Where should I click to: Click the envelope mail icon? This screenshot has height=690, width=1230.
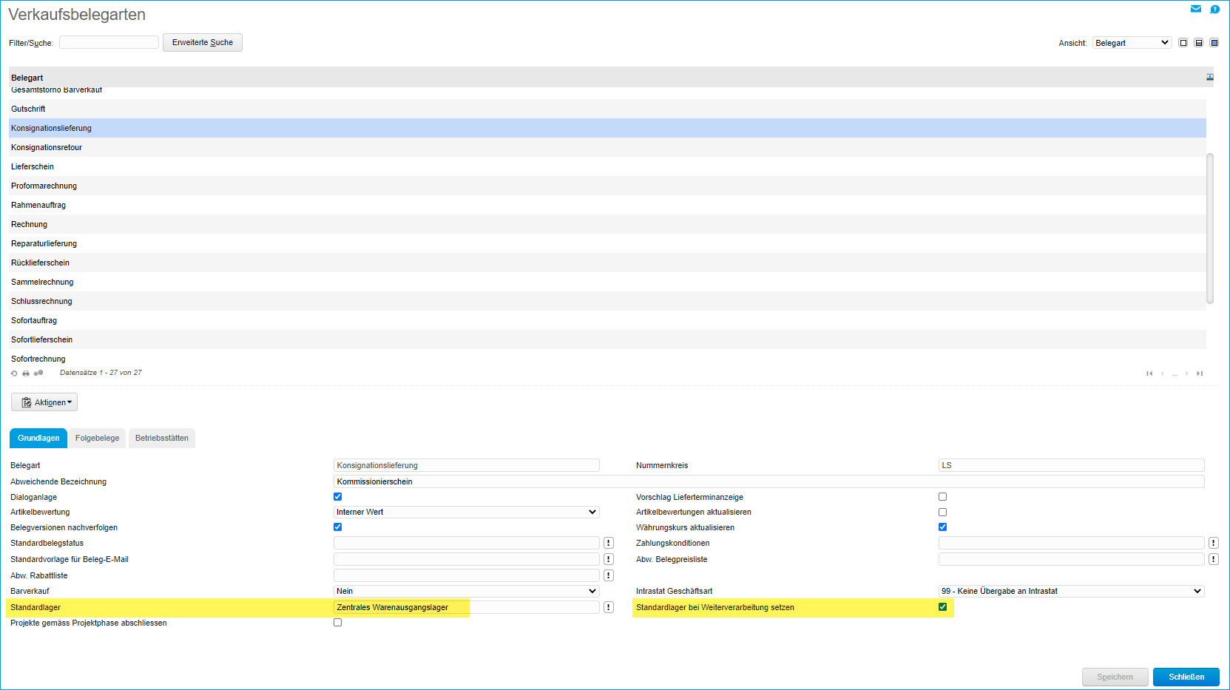point(1195,9)
